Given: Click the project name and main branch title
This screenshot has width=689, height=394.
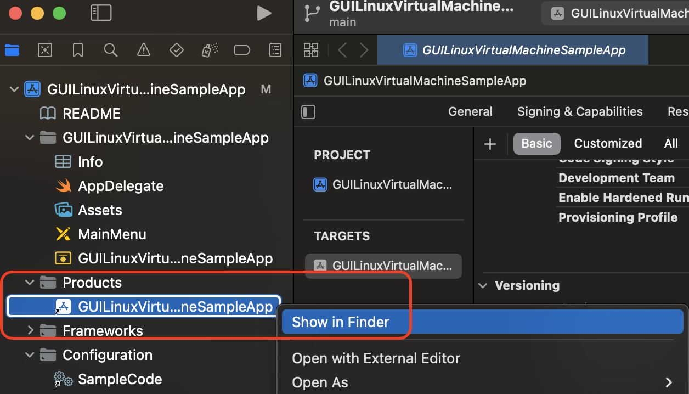Looking at the screenshot, I should tap(421, 14).
